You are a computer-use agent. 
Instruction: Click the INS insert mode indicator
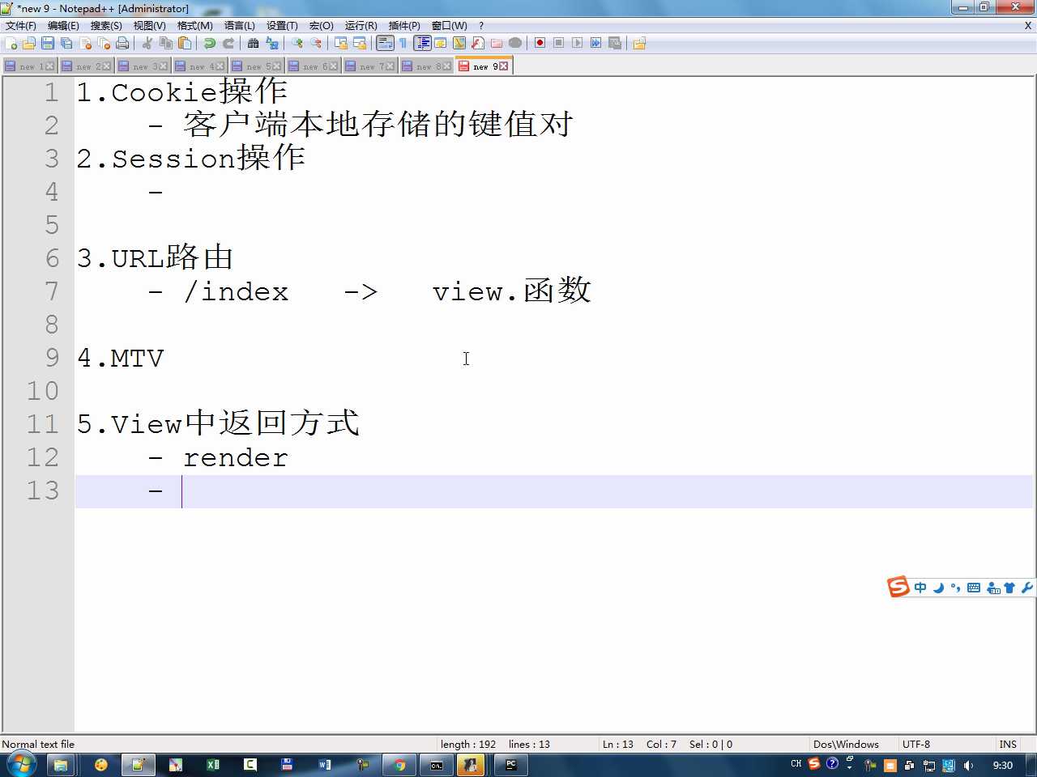tap(1008, 744)
